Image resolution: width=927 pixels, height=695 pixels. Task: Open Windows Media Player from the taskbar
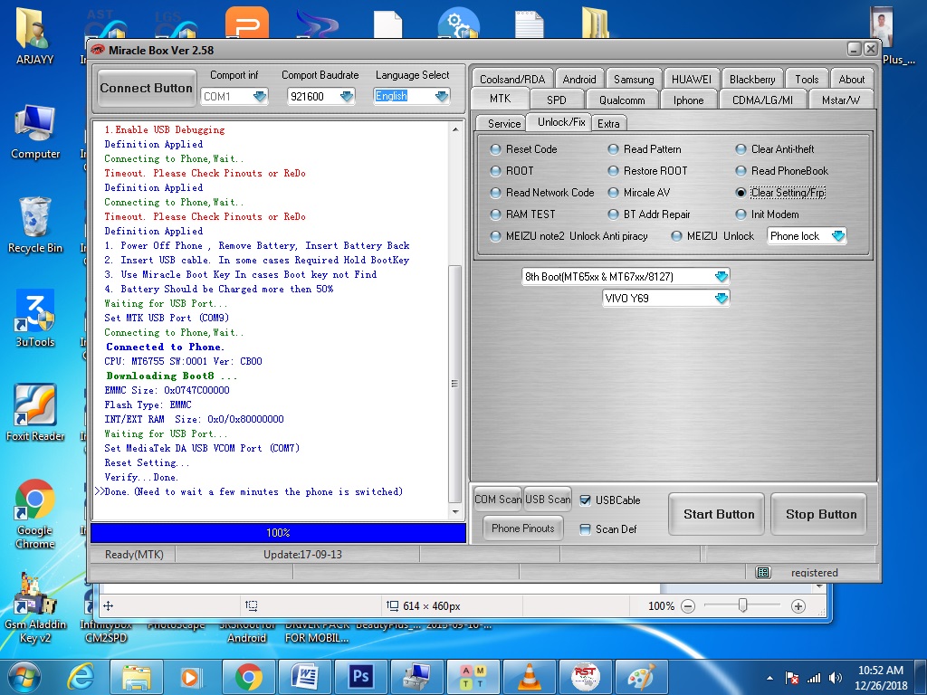pos(191,677)
